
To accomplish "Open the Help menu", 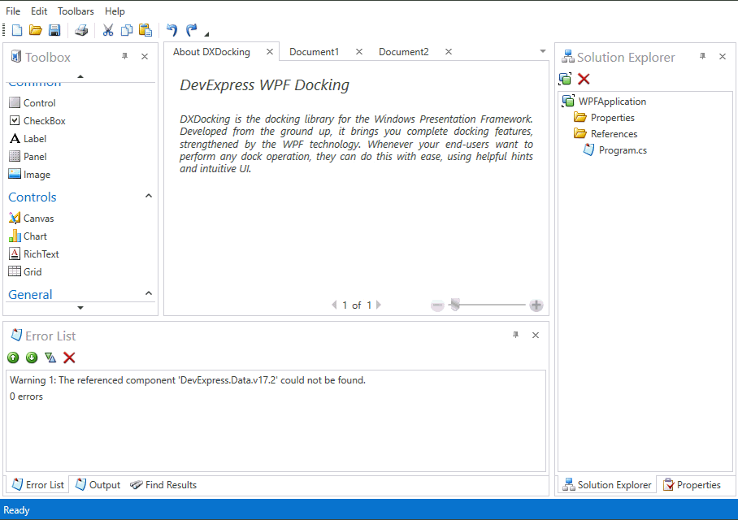I will coord(115,11).
